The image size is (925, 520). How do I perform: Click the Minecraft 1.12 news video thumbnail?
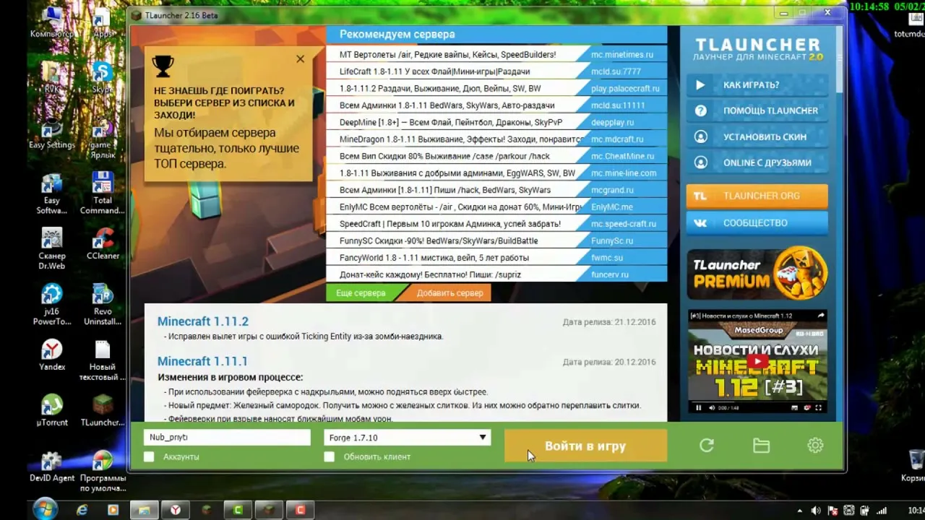pyautogui.click(x=757, y=361)
